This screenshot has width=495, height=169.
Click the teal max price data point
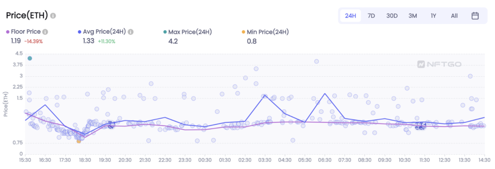point(30,58)
